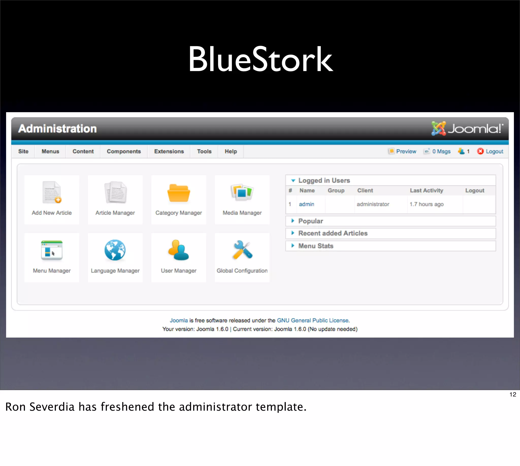
Task: Open the Add New Article icon
Action: click(x=52, y=192)
